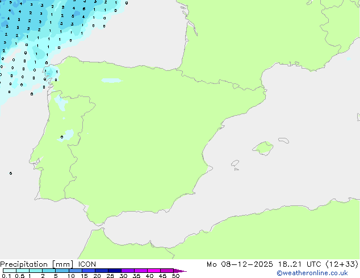
Task: Pick the 15–20 mm blue legend swatch
Action: coord(89,271)
